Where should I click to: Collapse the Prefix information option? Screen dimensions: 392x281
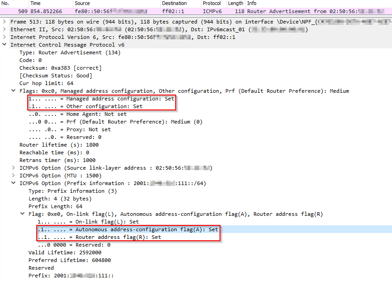pos(14,183)
